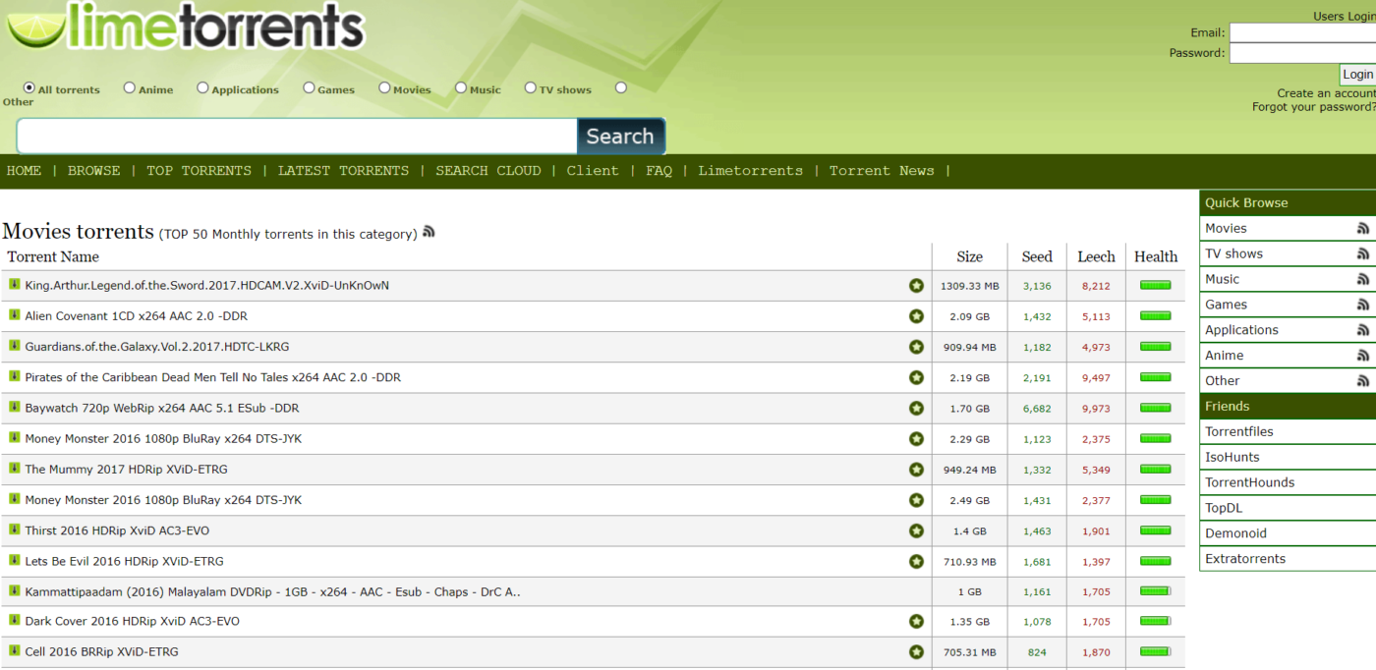Screen dimensions: 1376x670
Task: Select the Movies radio button
Action: coord(384,87)
